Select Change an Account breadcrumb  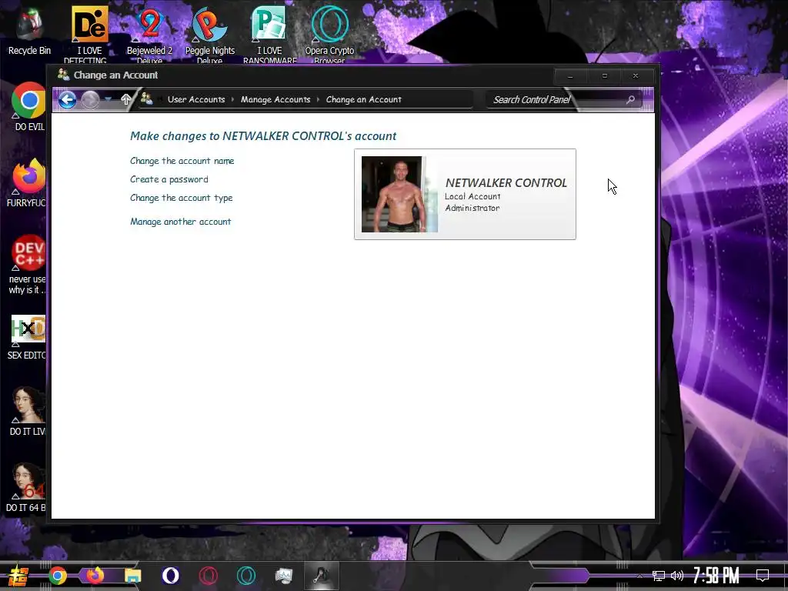click(x=364, y=99)
